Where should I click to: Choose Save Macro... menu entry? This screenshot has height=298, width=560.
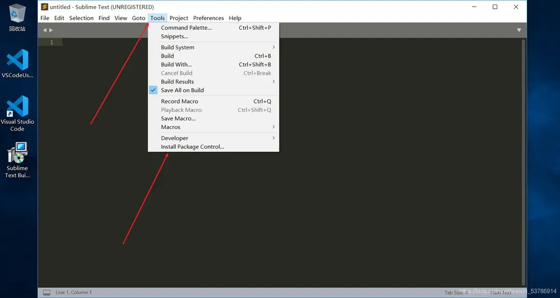pos(214,118)
